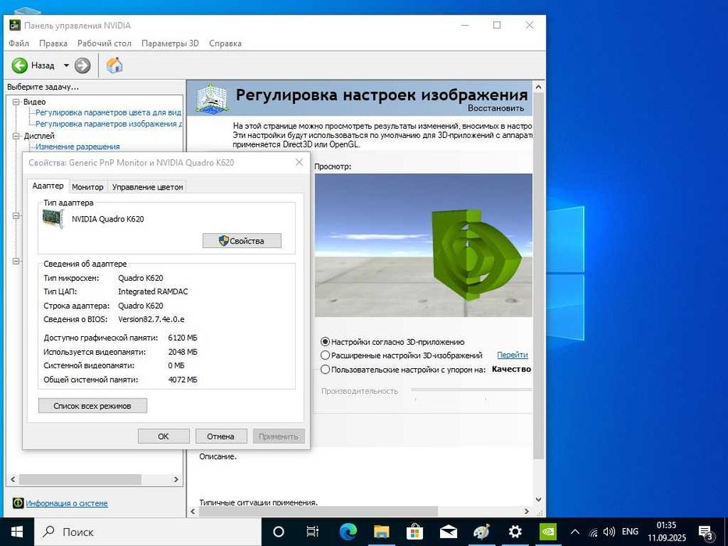The width and height of the screenshot is (728, 546).
Task: Click the Восстановить link in header
Action: (x=495, y=108)
